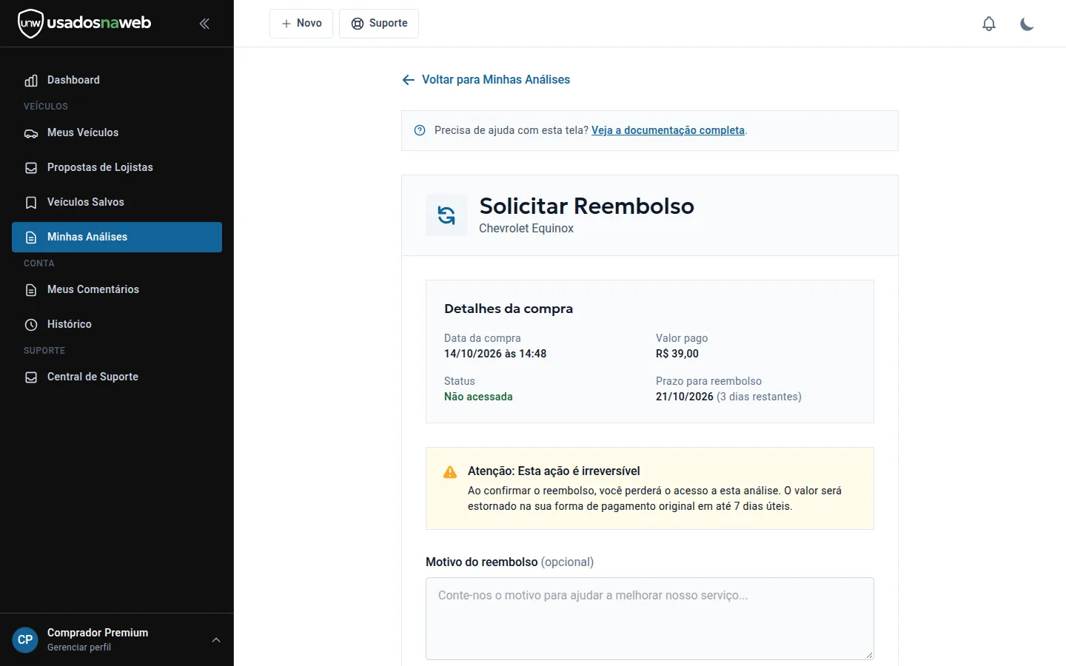Image resolution: width=1066 pixels, height=666 pixels.
Task: Toggle dark mode moon icon
Action: coord(1027,24)
